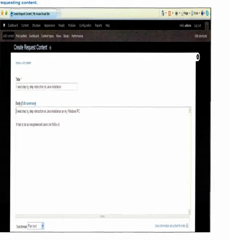Click the Home icon in IE command bar
The image size is (229, 240).
(x=163, y=13)
